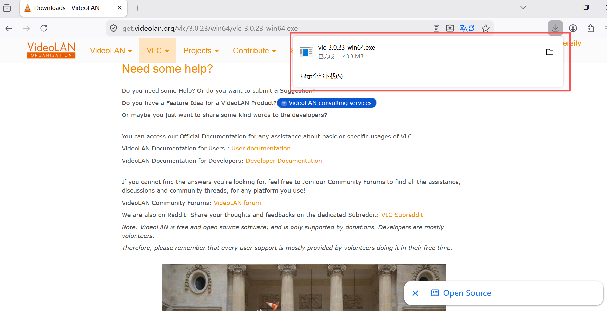Open the extensions puzzle icon
The height and width of the screenshot is (311, 607).
pos(590,28)
